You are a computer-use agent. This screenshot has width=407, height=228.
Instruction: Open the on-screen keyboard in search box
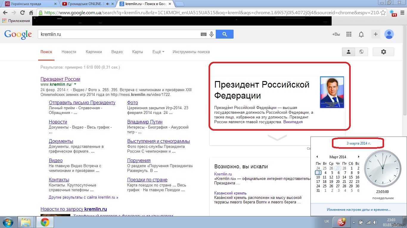[x=203, y=34]
